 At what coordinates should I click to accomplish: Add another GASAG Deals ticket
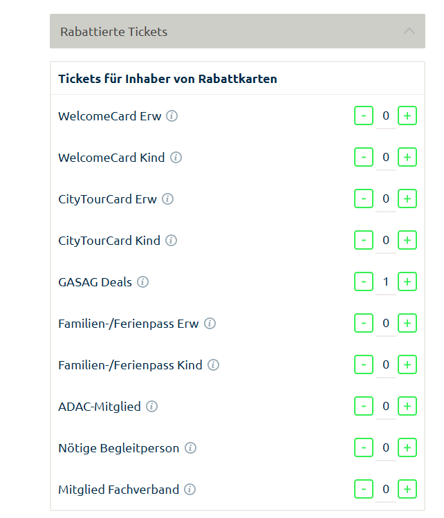[x=407, y=282]
